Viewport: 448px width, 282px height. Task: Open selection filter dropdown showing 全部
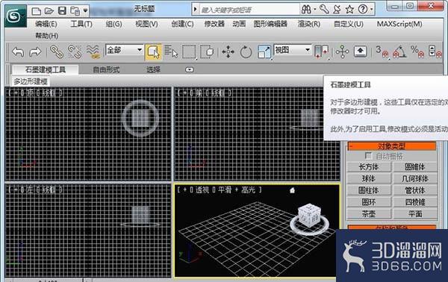(124, 50)
